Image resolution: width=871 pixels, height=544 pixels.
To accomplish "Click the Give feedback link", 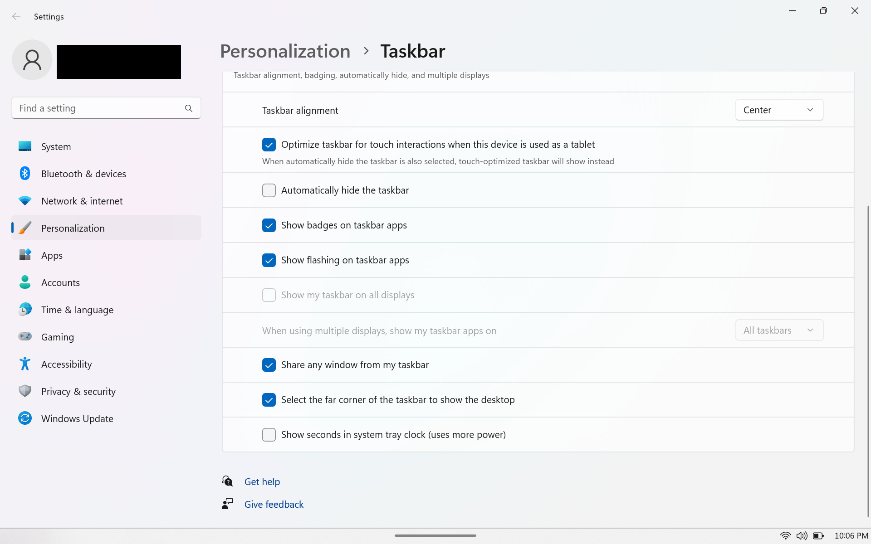I will [274, 505].
